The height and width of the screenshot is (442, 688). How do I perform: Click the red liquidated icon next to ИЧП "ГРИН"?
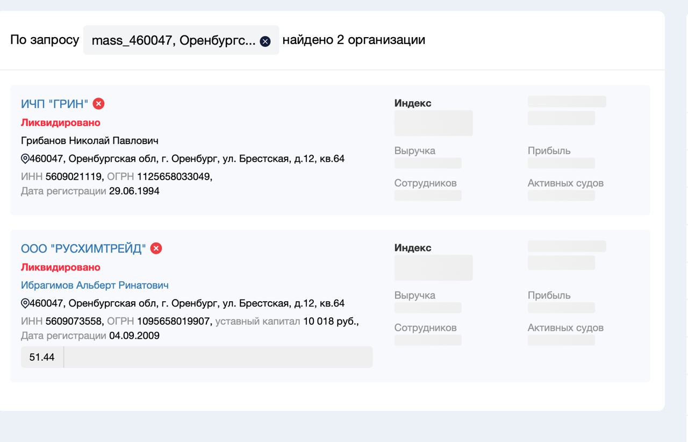coord(98,104)
